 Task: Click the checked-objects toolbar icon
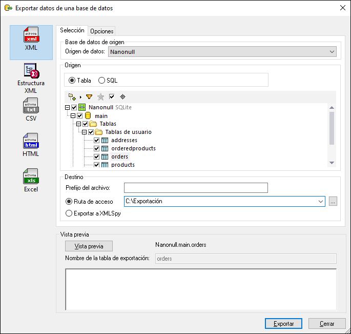click(112, 96)
